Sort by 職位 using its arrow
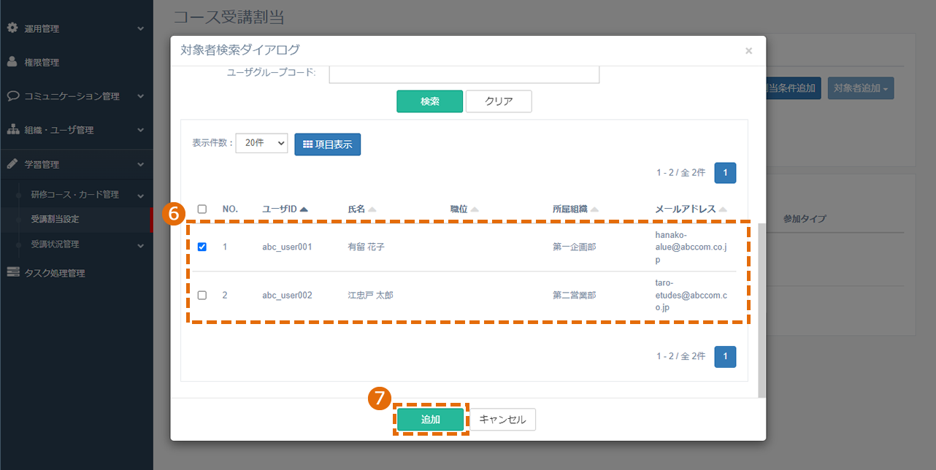The image size is (936, 470). click(475, 209)
